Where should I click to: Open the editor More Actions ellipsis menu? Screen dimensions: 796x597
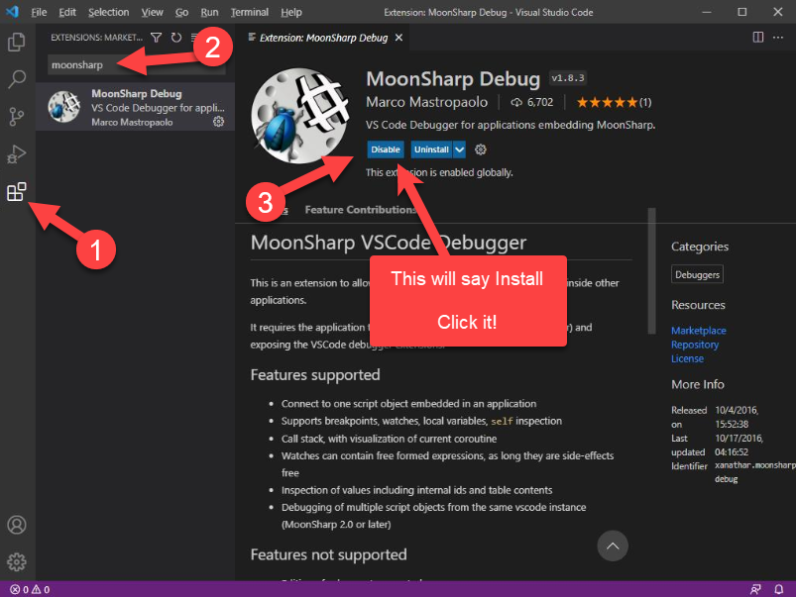[x=778, y=38]
